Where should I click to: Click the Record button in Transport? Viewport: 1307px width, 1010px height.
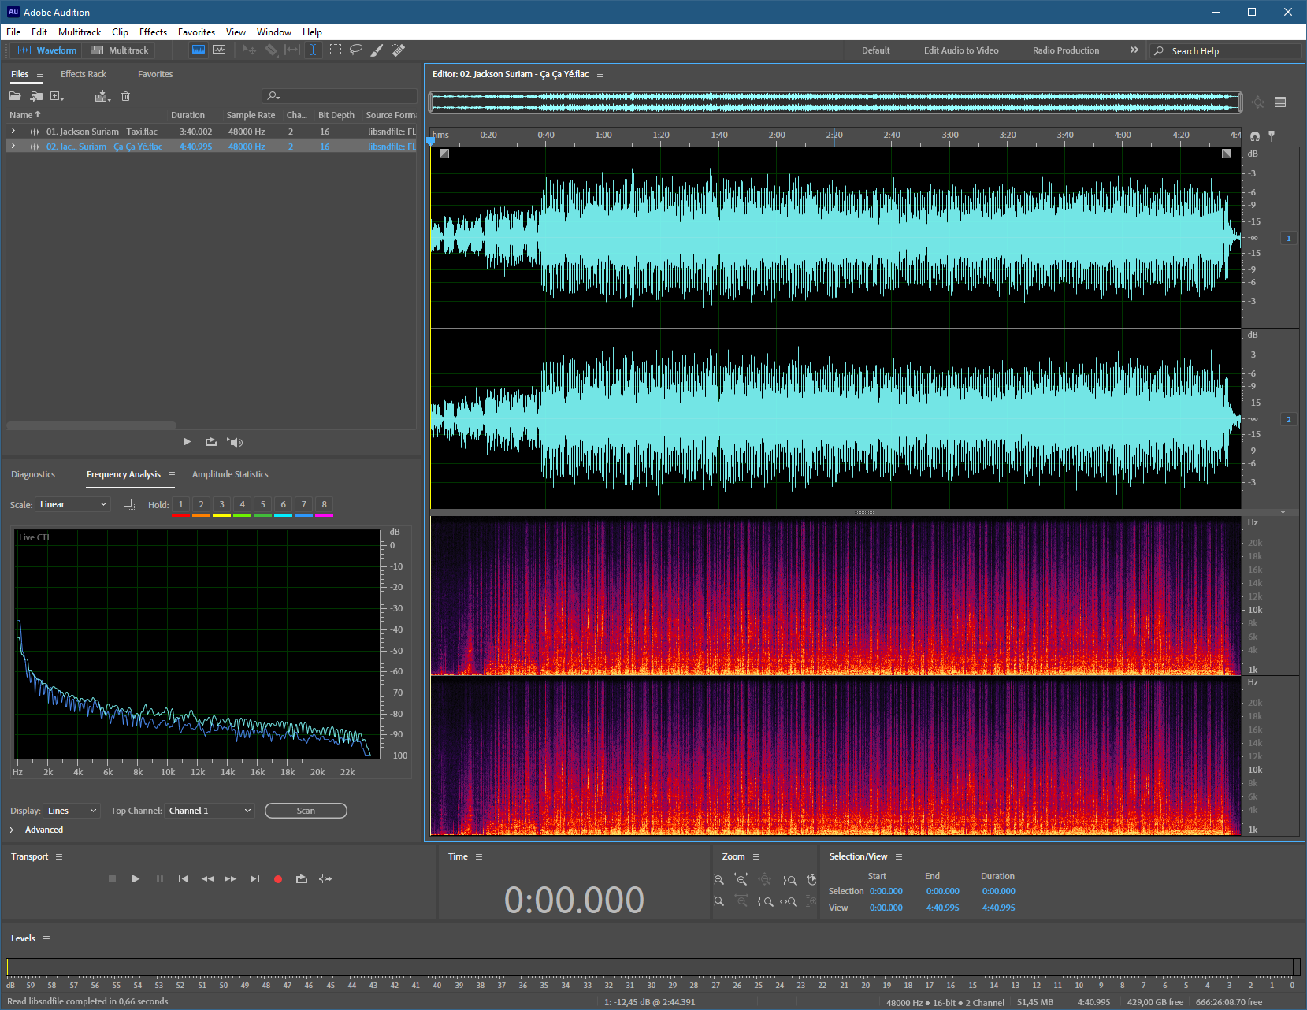pos(278,879)
